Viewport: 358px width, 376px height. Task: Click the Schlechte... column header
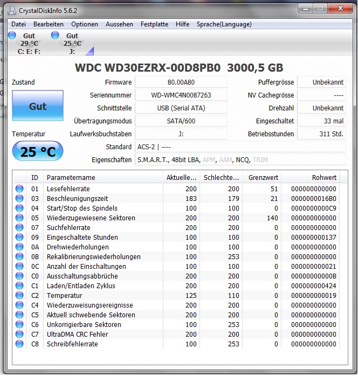[x=221, y=178]
